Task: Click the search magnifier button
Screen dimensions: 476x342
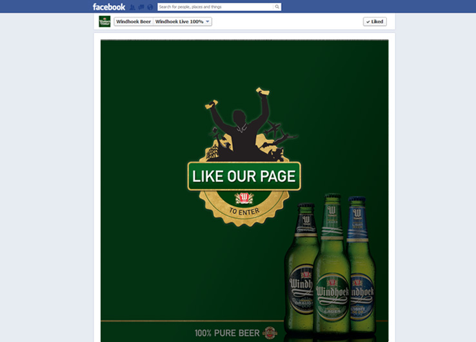Action: [277, 6]
